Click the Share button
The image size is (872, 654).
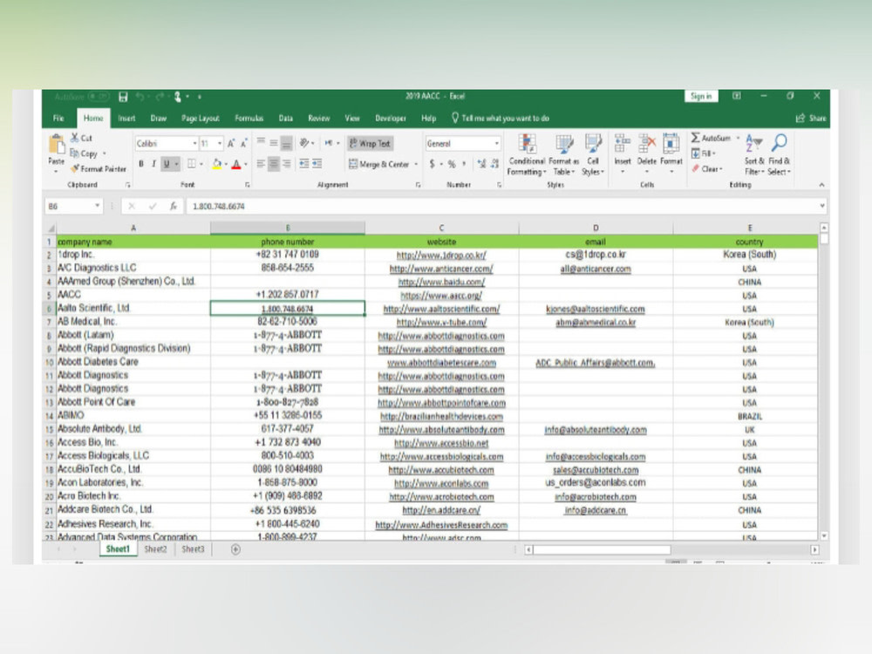point(811,118)
